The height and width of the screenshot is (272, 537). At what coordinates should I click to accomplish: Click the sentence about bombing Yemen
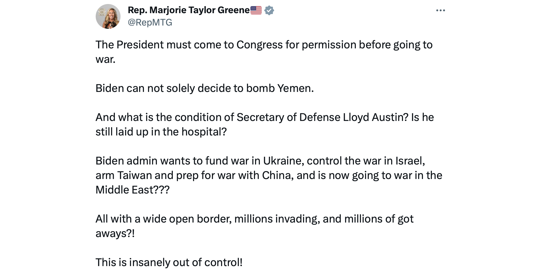click(x=204, y=88)
